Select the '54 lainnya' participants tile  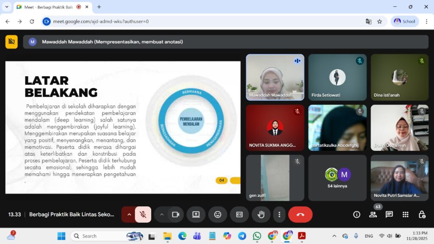(337, 178)
